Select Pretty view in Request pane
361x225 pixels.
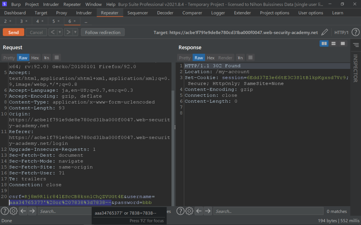point(9,58)
